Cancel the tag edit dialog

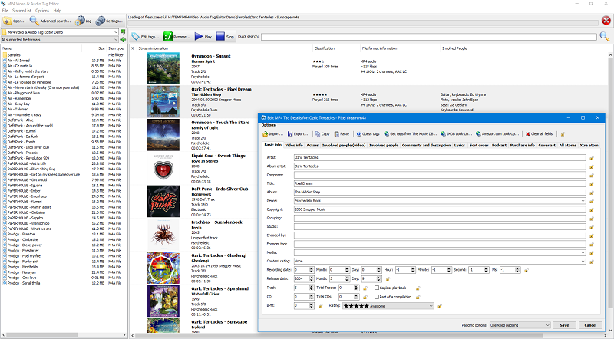(x=590, y=325)
